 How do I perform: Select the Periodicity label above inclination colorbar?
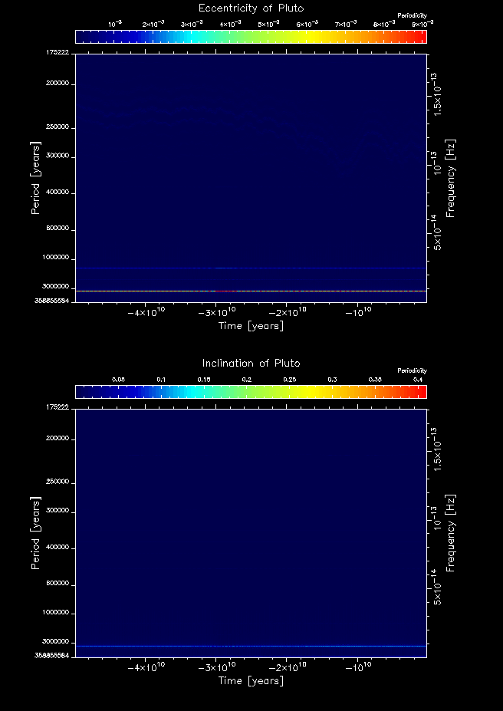point(412,371)
